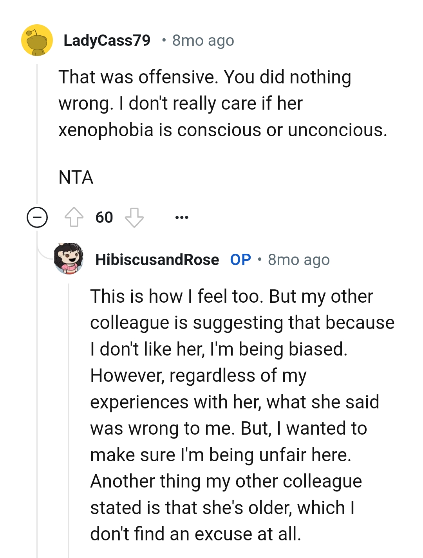Image resolution: width=423 pixels, height=558 pixels.
Task: Click the 8mo ago timestamp link
Action: tap(202, 40)
